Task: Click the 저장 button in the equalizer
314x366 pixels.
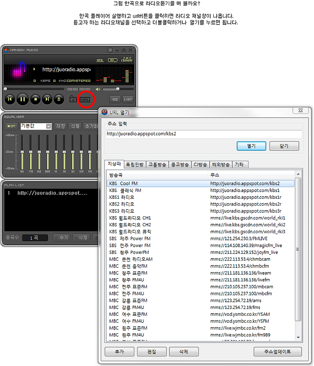Action: click(x=61, y=126)
